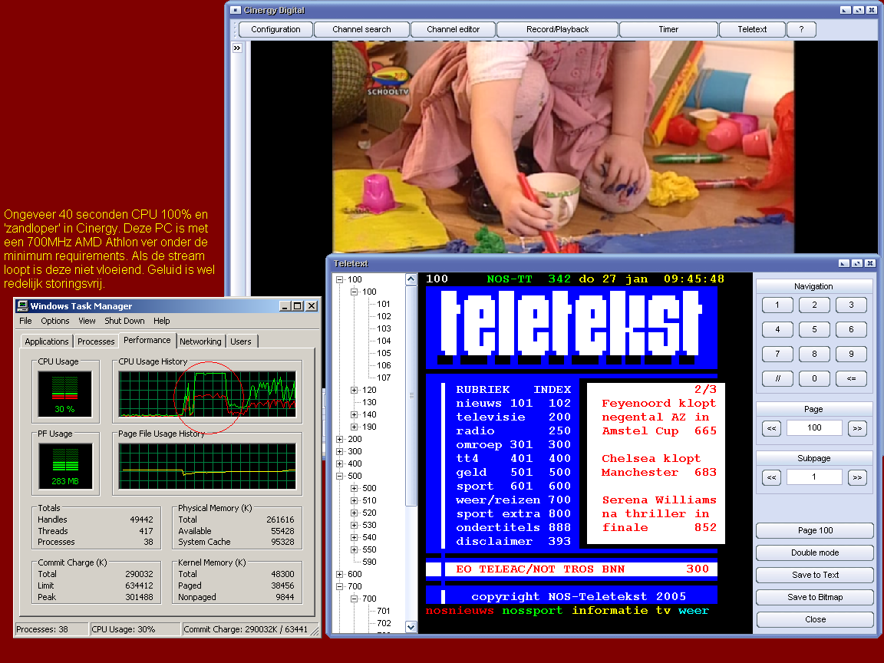Viewport: 884px width, 663px height.
Task: Select page 590 in the teletext tree
Action: tap(369, 562)
